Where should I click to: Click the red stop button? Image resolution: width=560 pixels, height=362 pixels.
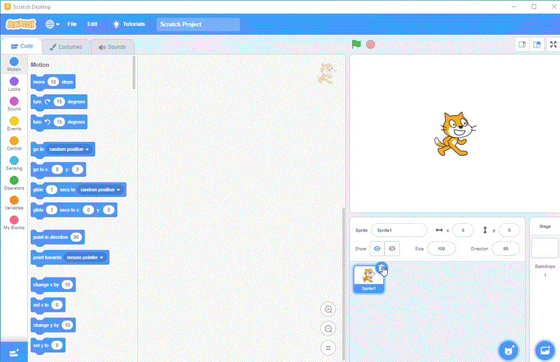tap(371, 44)
